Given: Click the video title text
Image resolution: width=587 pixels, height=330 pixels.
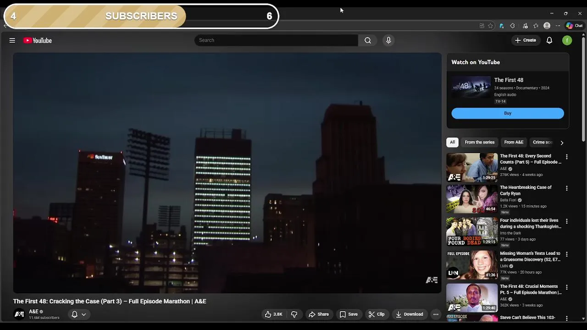Looking at the screenshot, I should [x=110, y=302].
